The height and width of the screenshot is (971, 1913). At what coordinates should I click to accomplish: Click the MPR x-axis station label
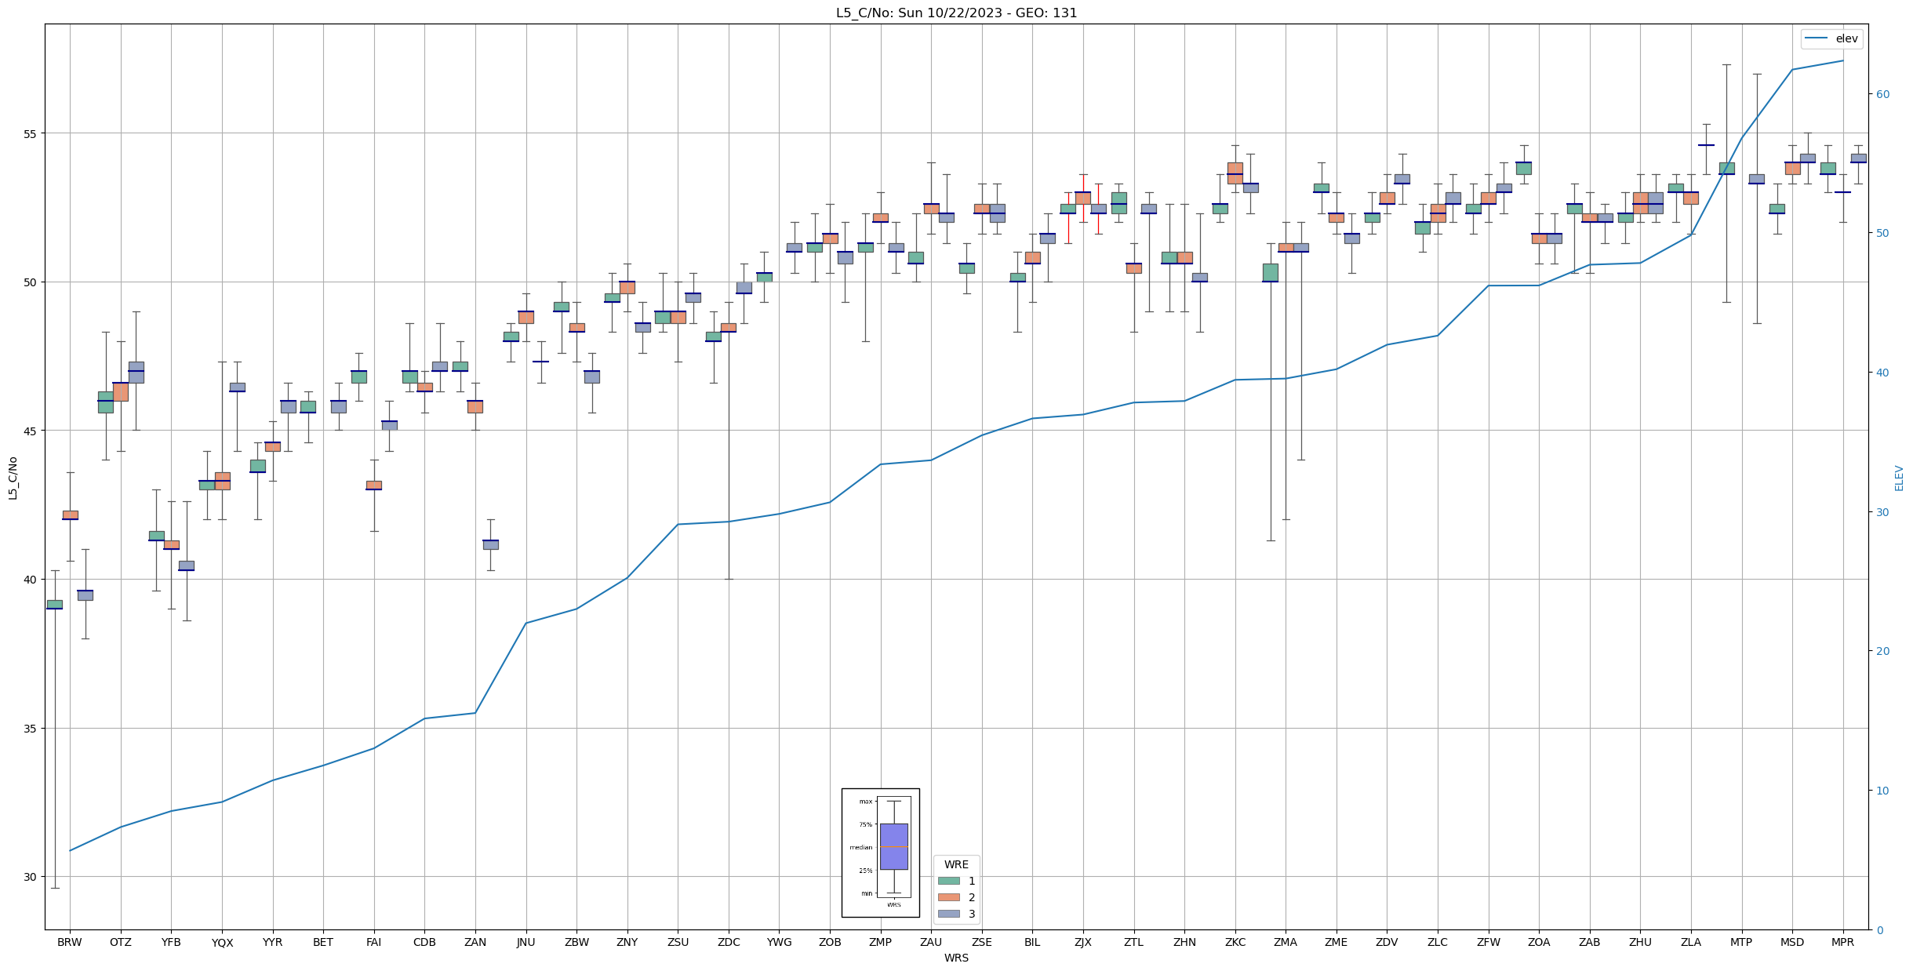click(1842, 942)
